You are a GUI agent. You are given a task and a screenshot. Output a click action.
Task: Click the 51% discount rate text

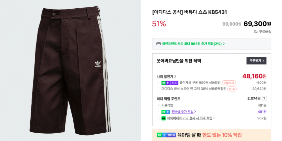159,24
